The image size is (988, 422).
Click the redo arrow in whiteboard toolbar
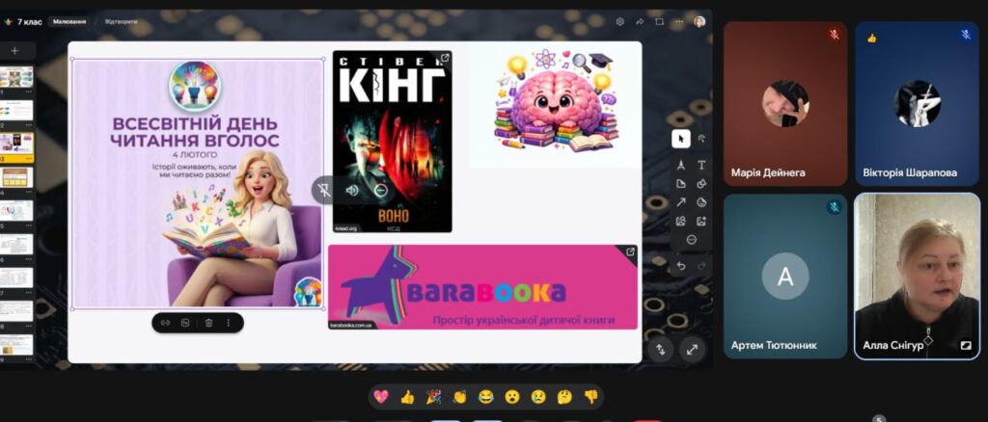[x=701, y=265]
